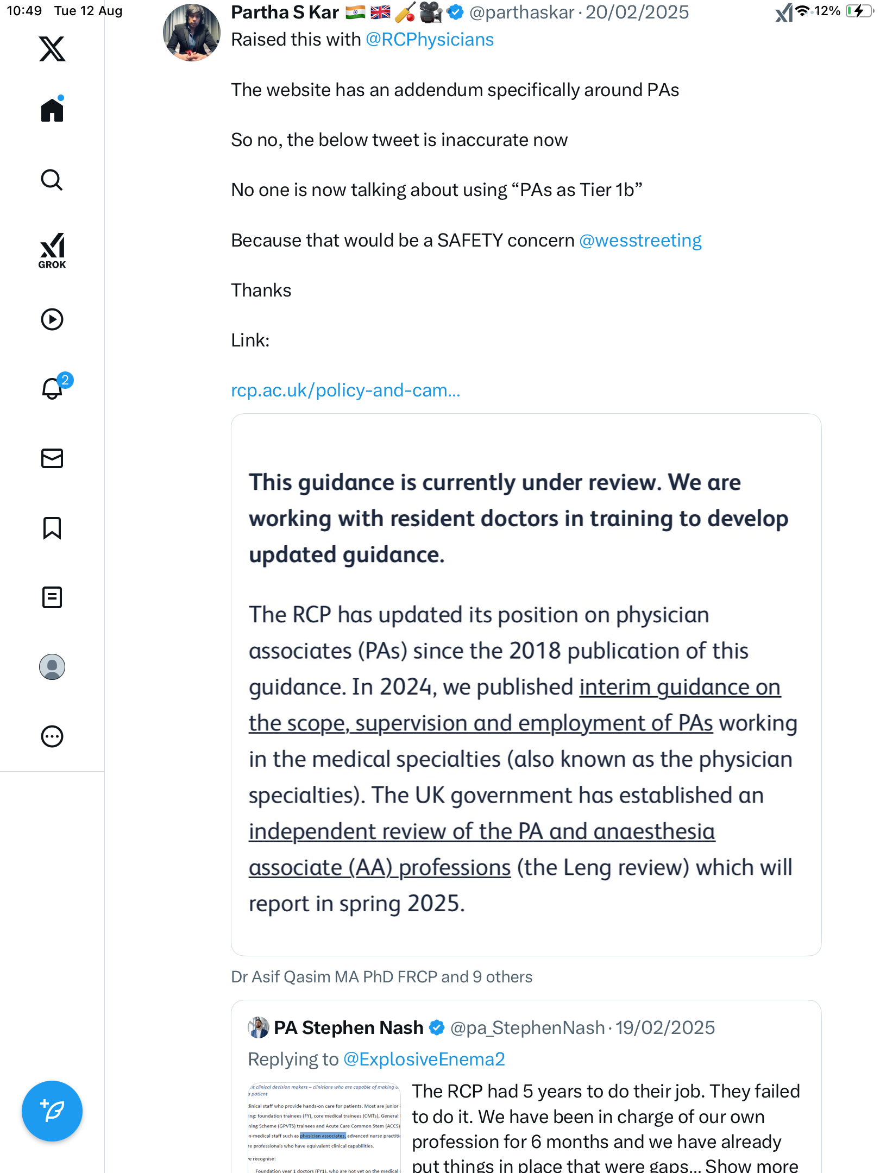Click the X logo in sidebar
The height and width of the screenshot is (1173, 880).
pyautogui.click(x=52, y=49)
